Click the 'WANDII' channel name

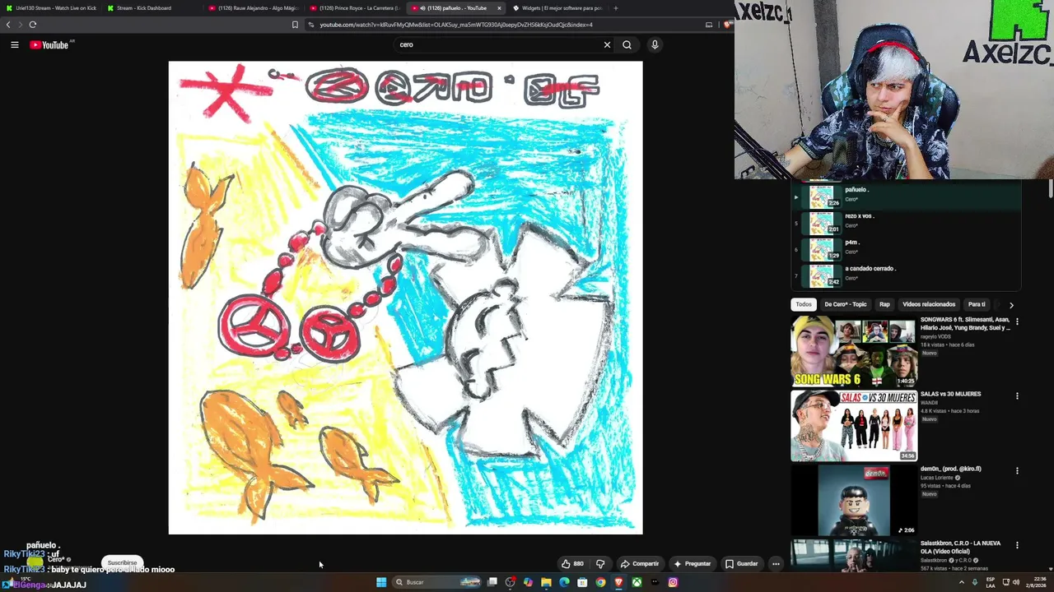pyautogui.click(x=930, y=403)
